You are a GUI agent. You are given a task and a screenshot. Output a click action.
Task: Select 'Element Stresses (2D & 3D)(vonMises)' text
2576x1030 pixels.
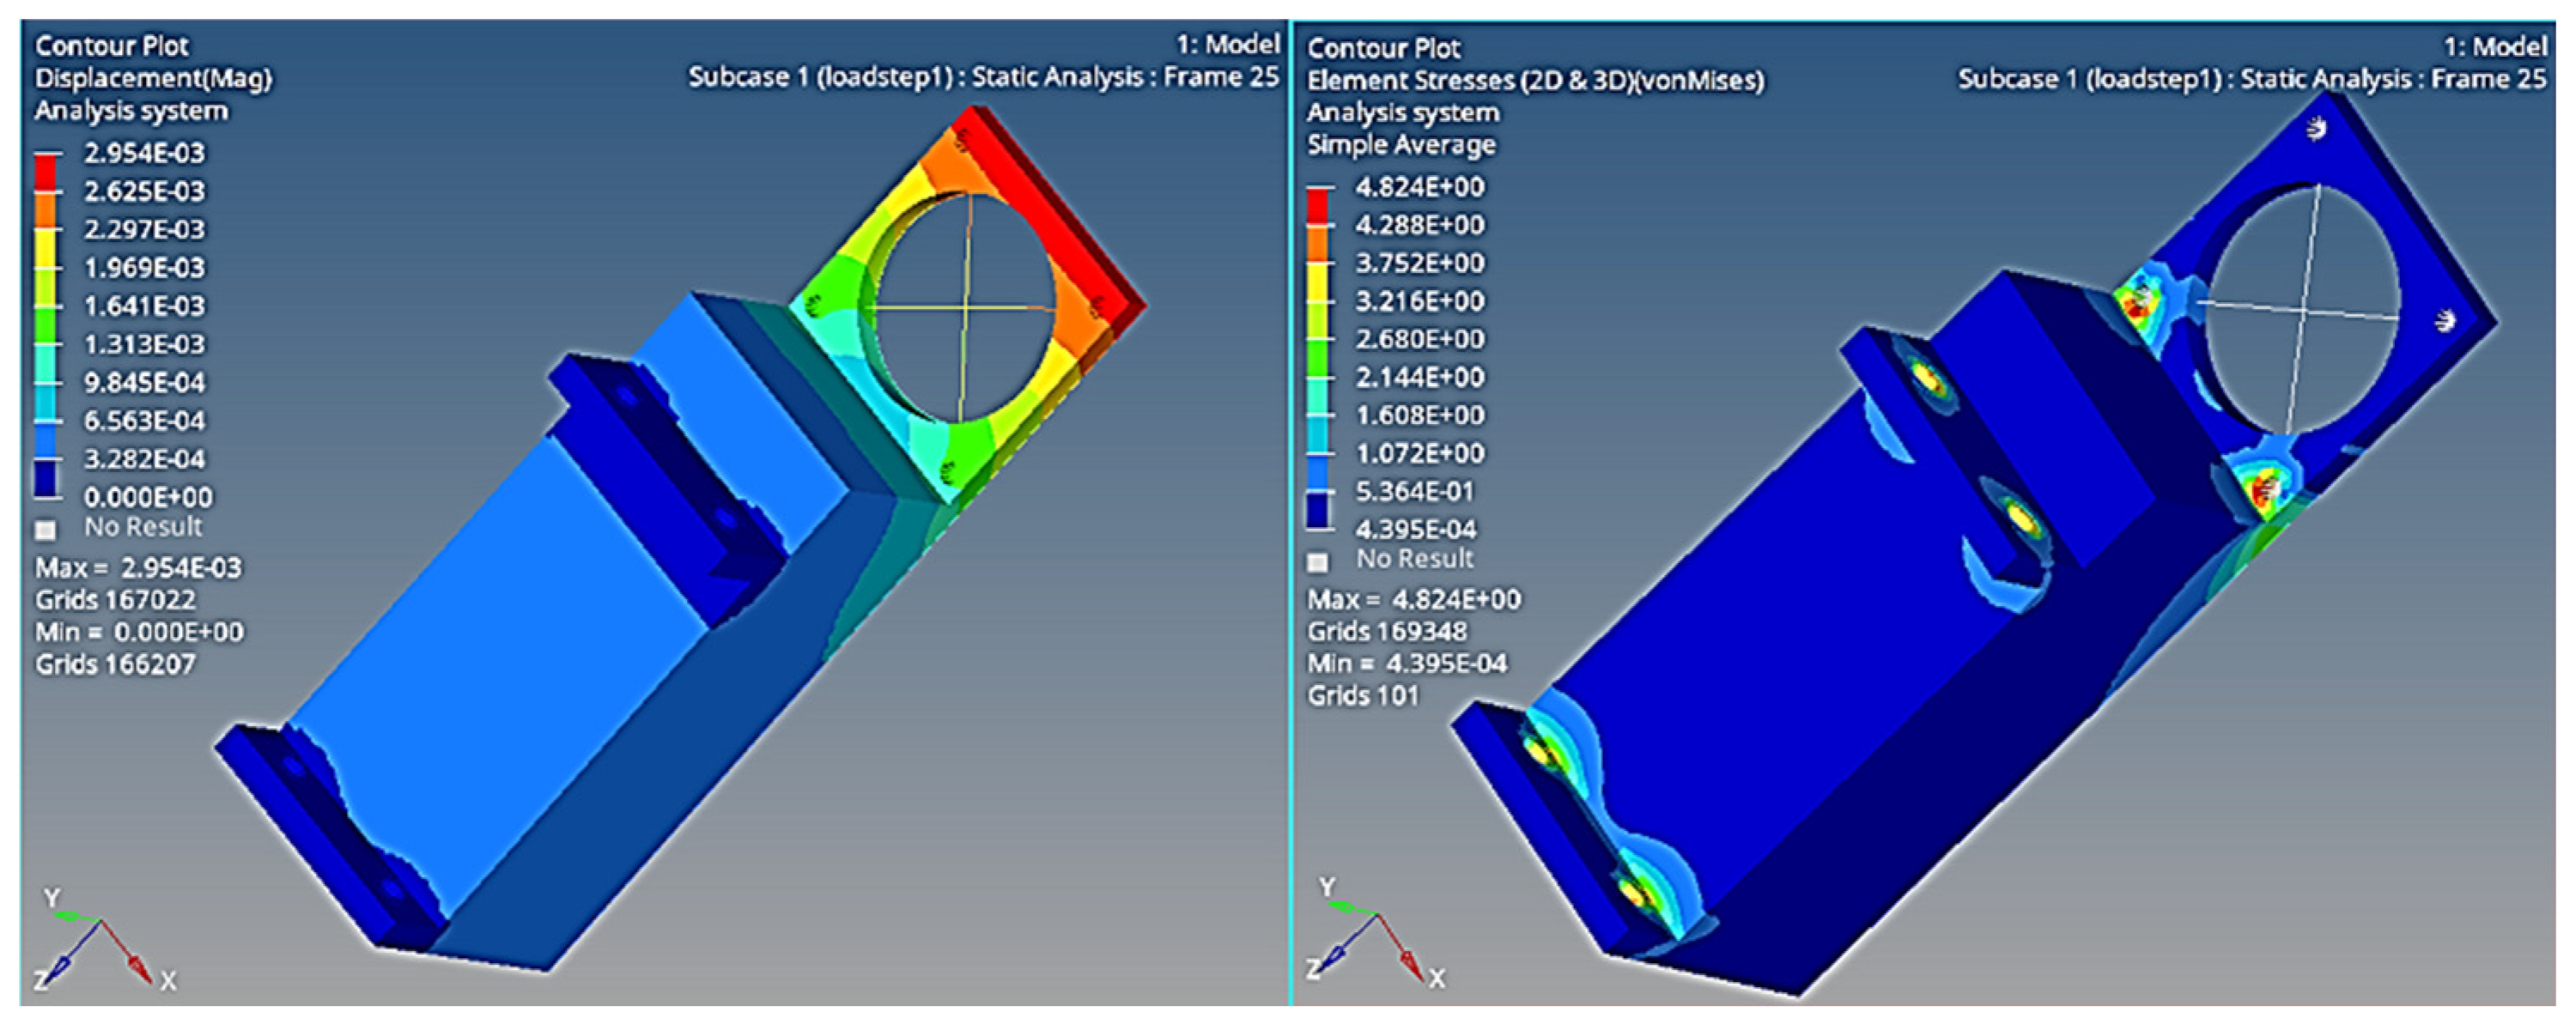pos(1535,80)
